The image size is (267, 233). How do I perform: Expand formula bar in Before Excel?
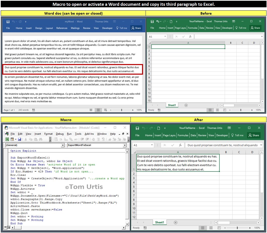[262, 36]
